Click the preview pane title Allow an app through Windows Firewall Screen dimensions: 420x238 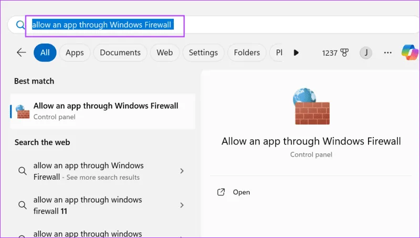coord(311,141)
